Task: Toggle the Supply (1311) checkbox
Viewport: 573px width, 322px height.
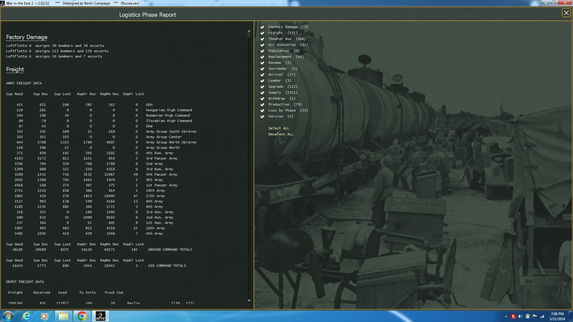Action: tap(262, 93)
